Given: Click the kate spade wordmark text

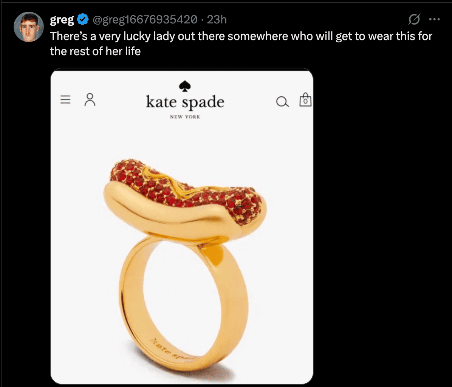Looking at the screenshot, I should click(x=185, y=102).
